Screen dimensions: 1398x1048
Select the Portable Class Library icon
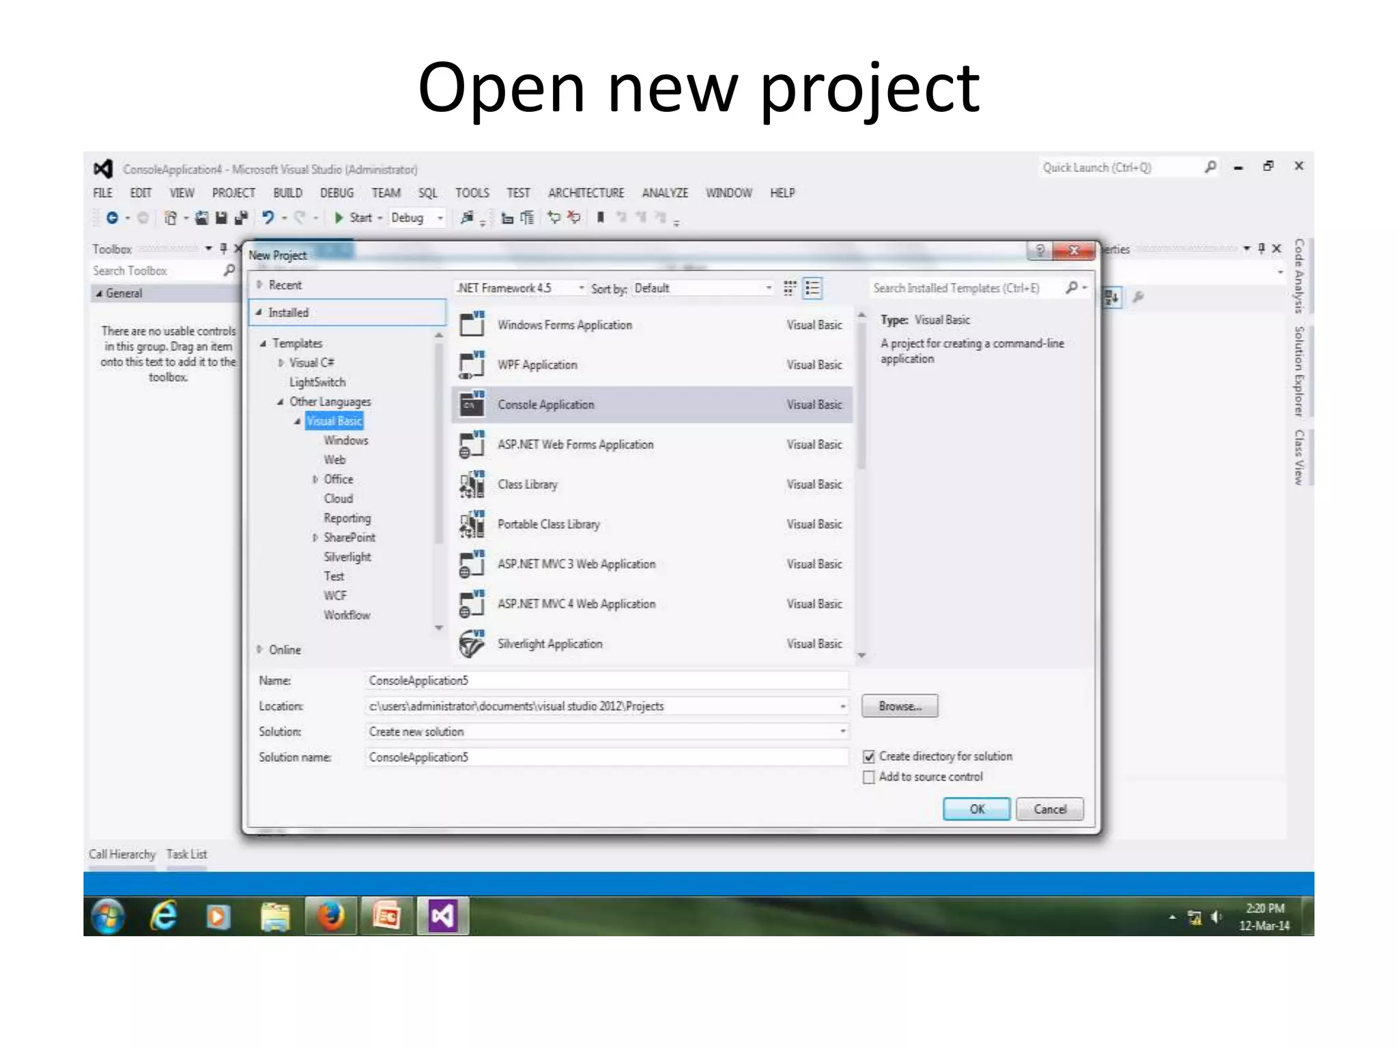pyautogui.click(x=472, y=524)
